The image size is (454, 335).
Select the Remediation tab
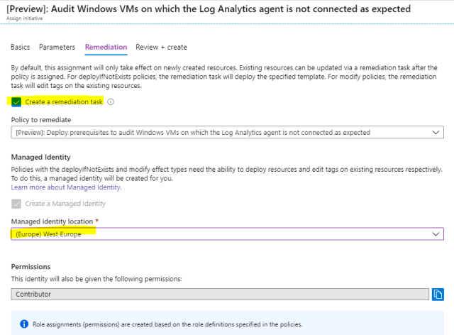click(106, 48)
